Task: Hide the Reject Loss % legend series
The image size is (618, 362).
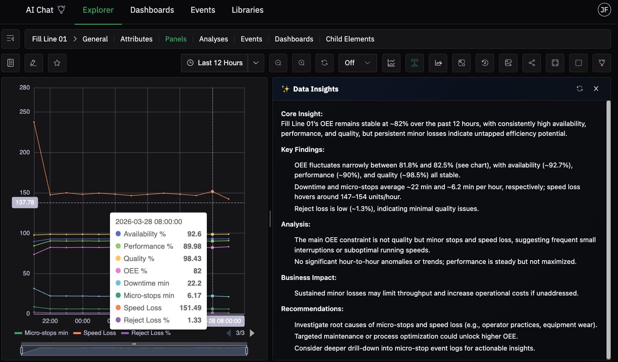Action: tap(146, 333)
